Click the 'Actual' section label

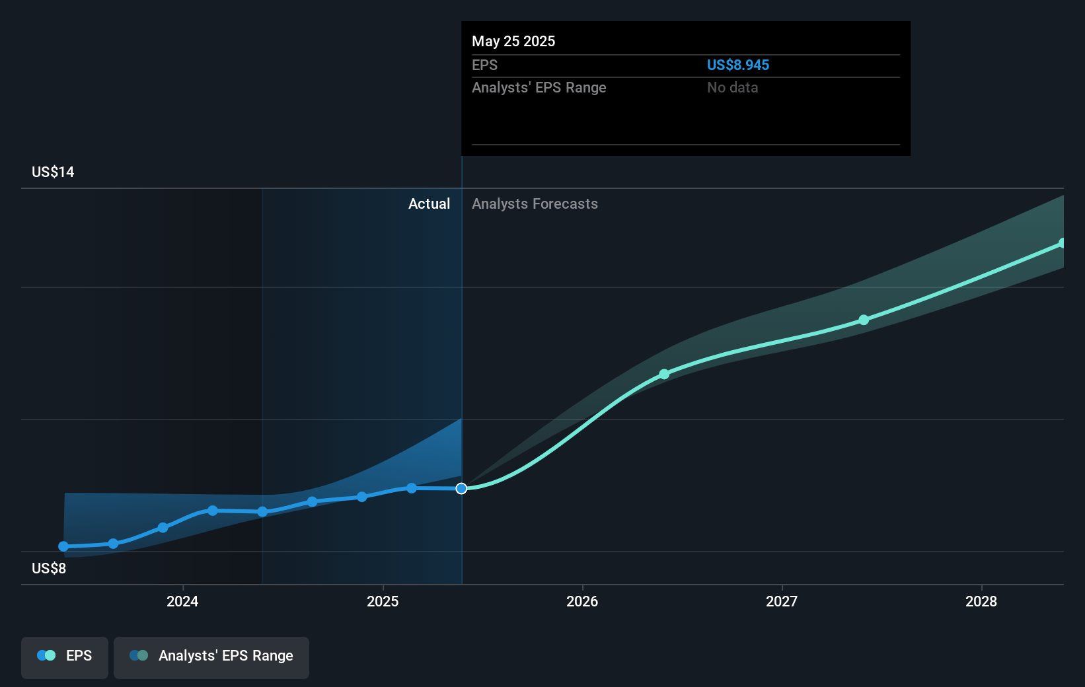[429, 204]
